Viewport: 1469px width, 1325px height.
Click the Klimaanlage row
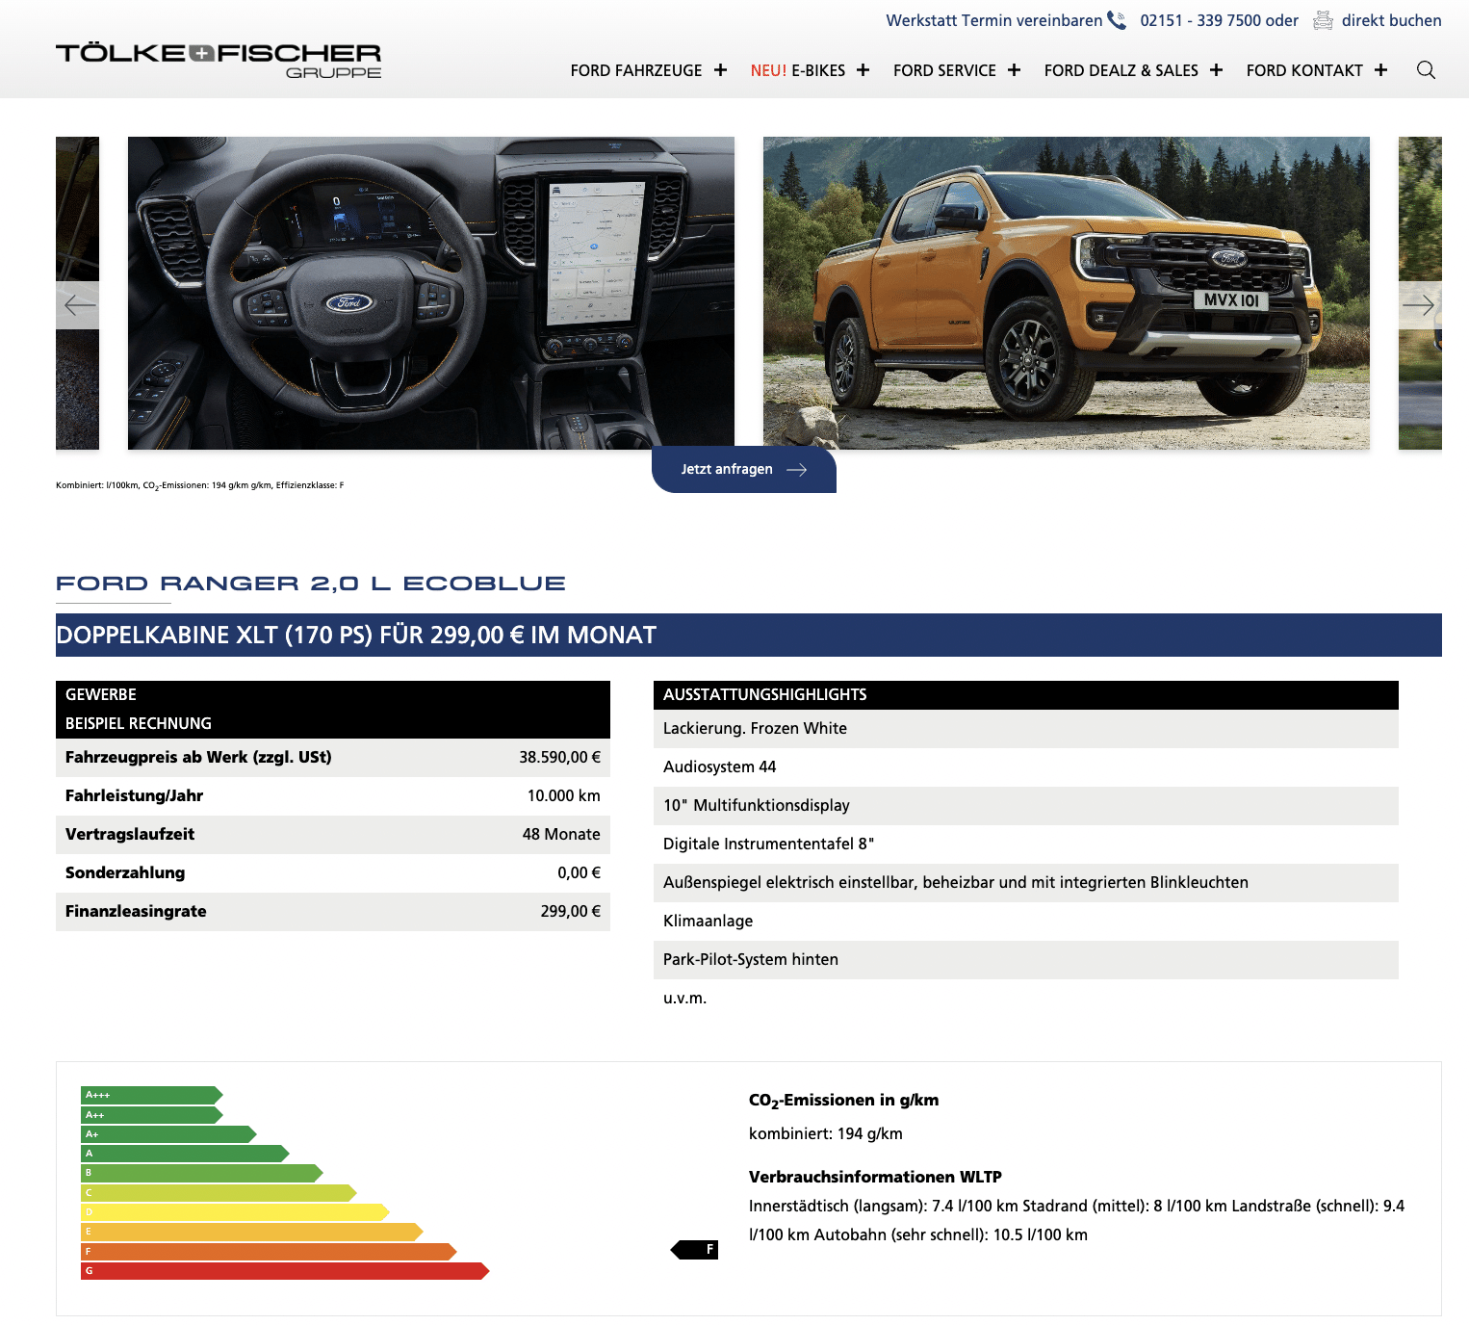1026,922
